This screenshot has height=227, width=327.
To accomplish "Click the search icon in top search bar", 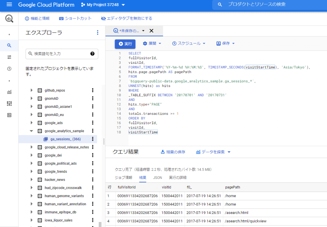I will coord(220,4).
